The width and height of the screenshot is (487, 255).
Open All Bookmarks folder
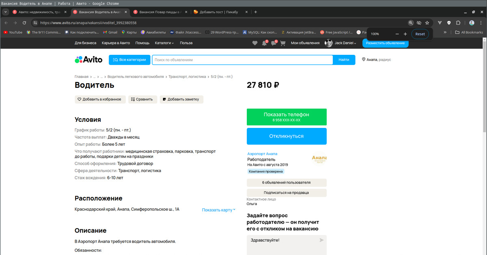[469, 32]
